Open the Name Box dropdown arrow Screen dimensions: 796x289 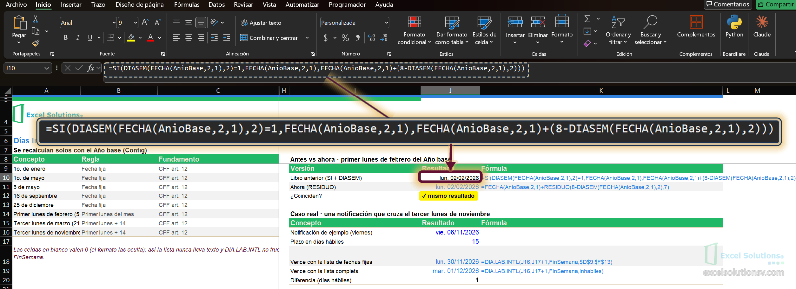pyautogui.click(x=47, y=68)
